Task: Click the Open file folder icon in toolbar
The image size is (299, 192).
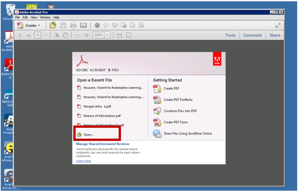Action: [53, 25]
